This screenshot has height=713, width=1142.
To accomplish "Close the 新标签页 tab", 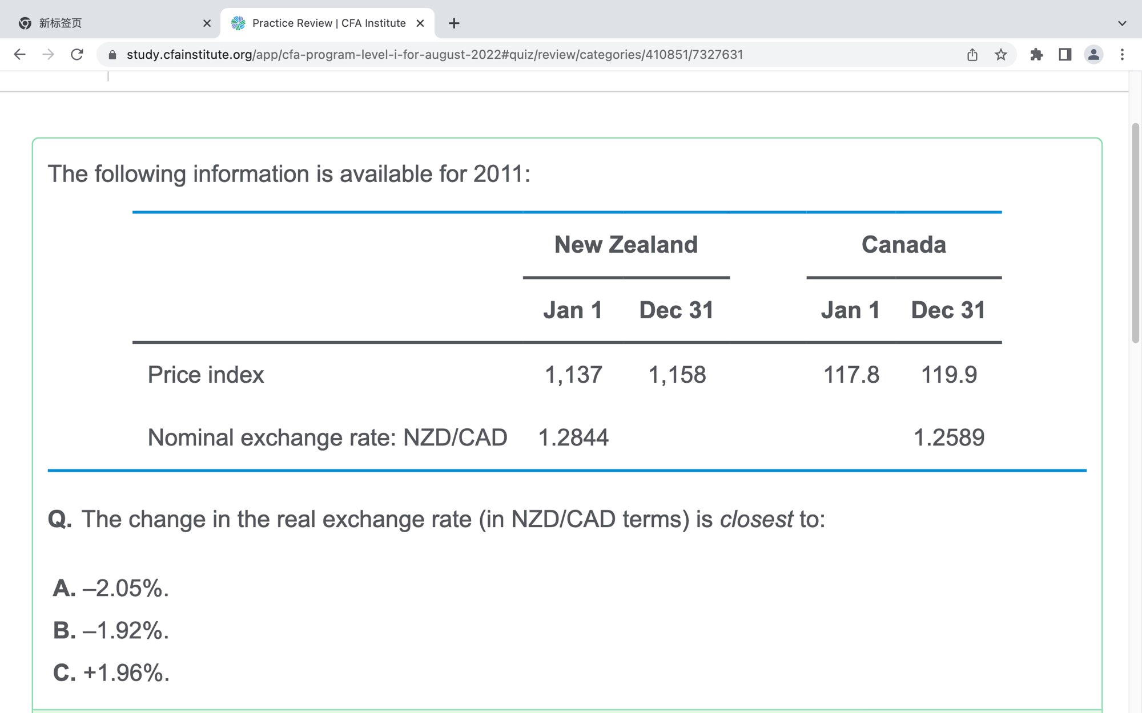I will pyautogui.click(x=207, y=23).
